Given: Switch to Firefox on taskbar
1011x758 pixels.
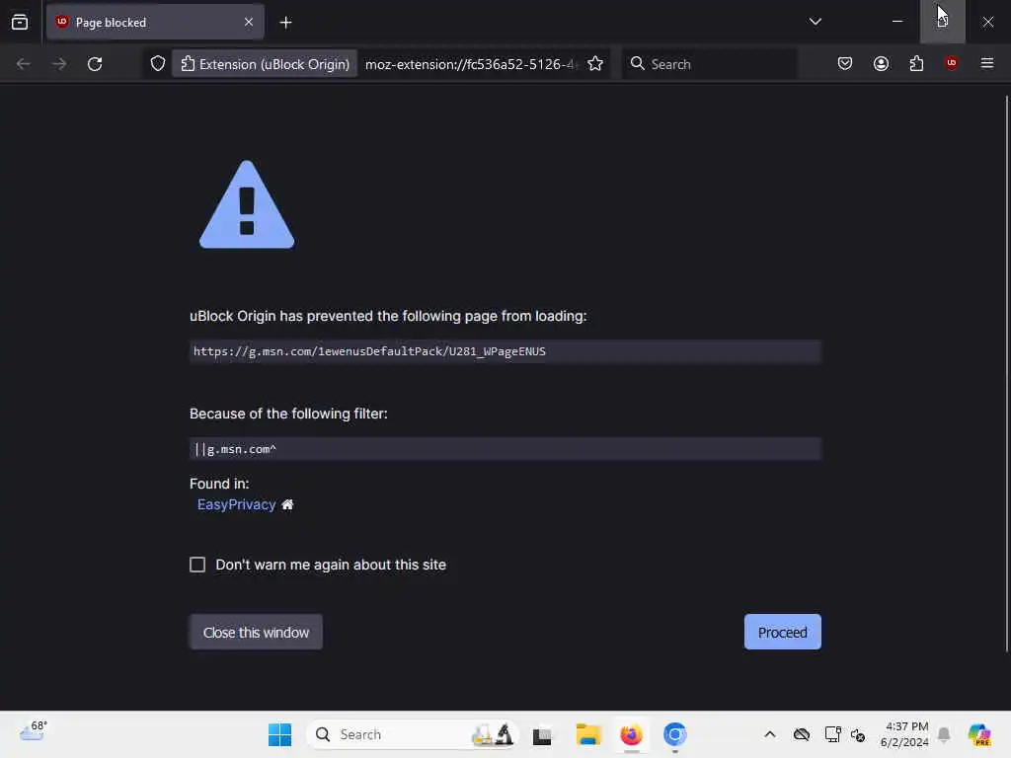Looking at the screenshot, I should point(631,734).
